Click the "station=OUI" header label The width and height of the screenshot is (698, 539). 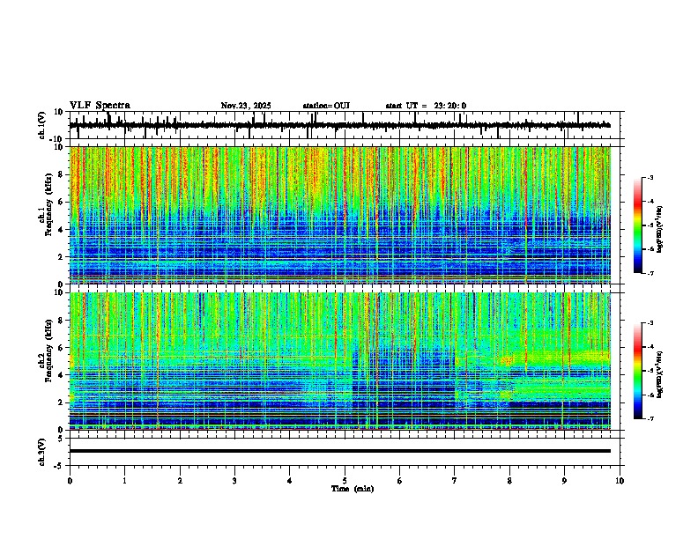326,106
